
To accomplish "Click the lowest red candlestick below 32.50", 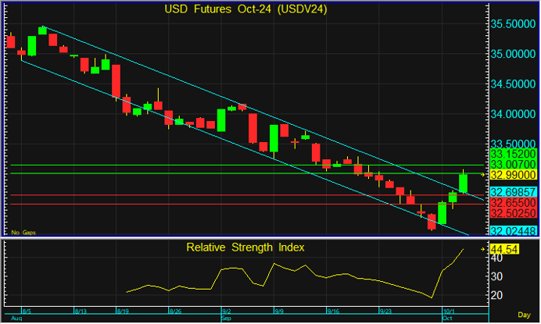I will pyautogui.click(x=432, y=222).
